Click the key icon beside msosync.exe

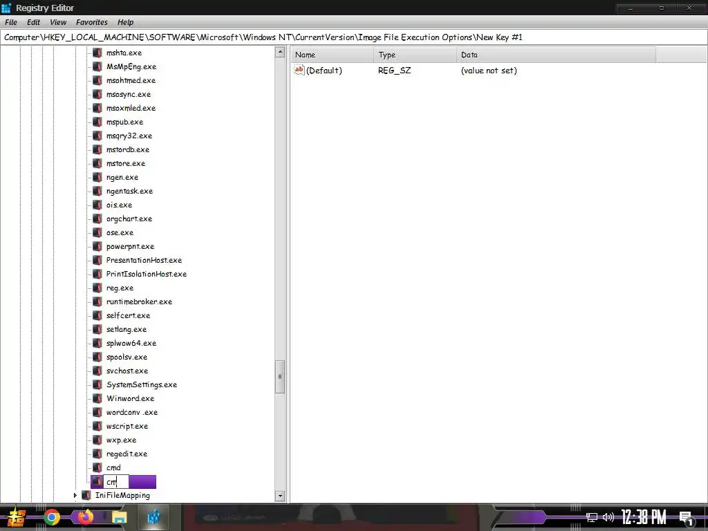click(x=97, y=94)
